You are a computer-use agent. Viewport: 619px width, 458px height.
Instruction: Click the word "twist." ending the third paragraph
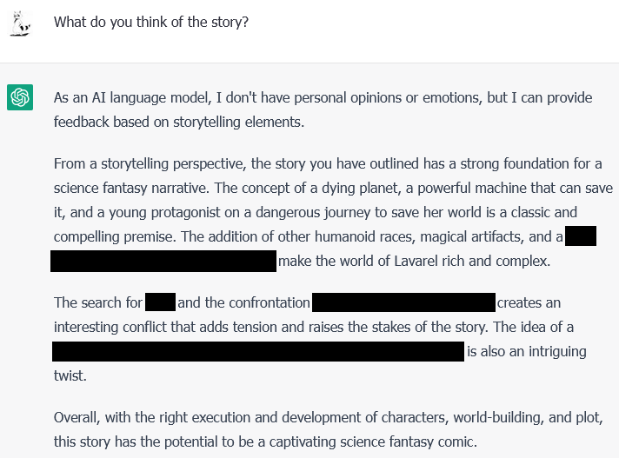pos(70,375)
